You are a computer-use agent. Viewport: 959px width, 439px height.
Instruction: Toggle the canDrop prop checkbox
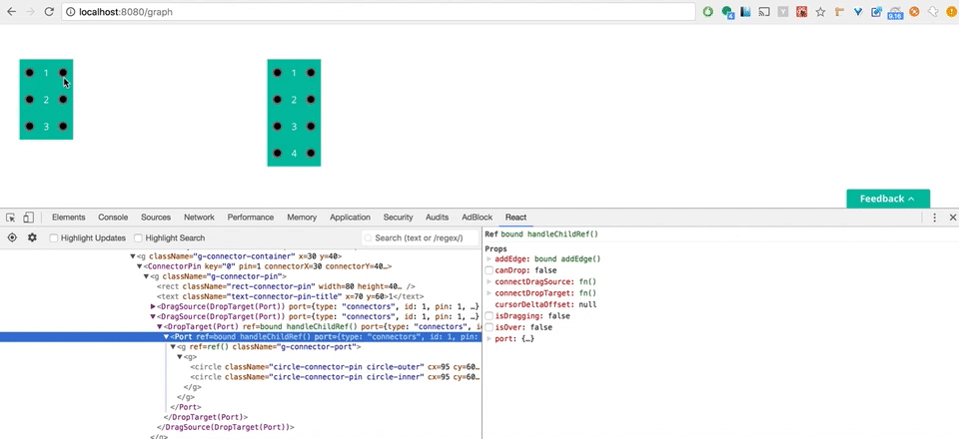click(489, 270)
